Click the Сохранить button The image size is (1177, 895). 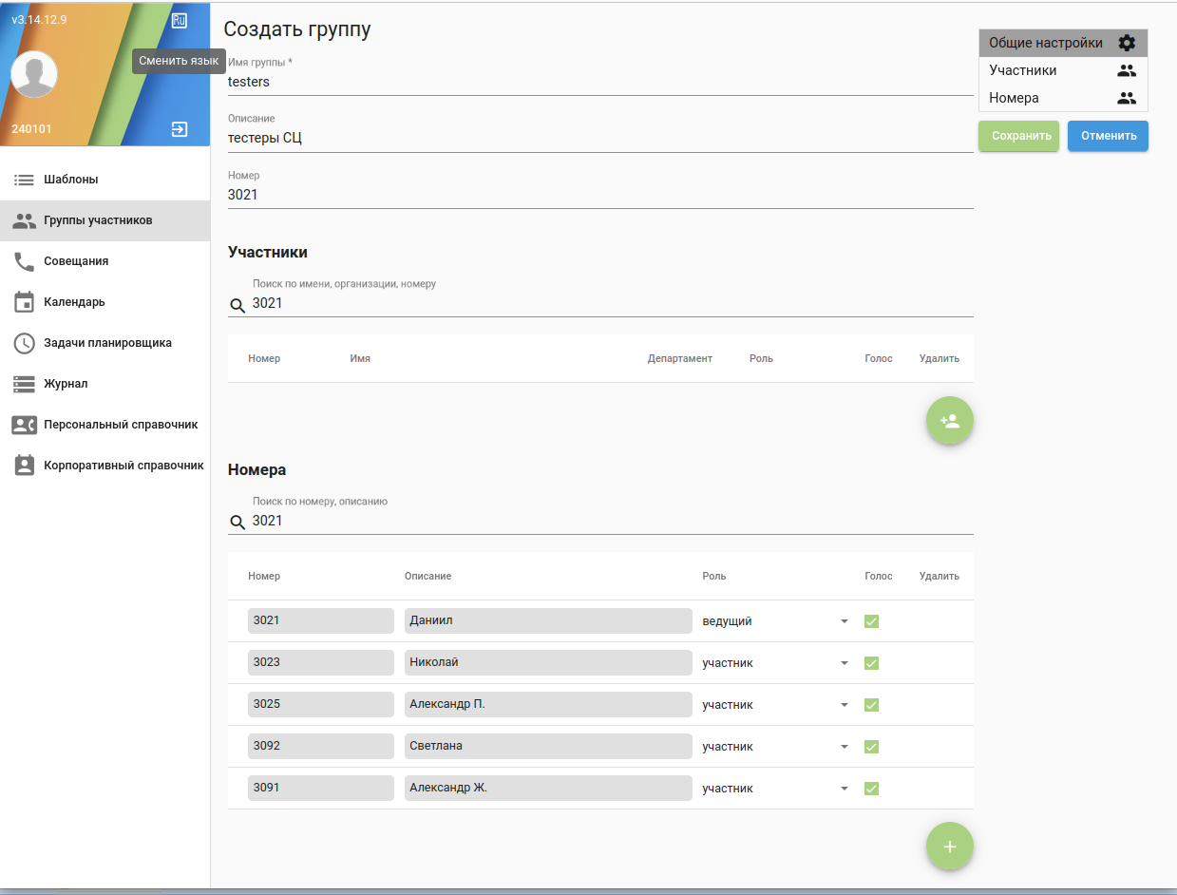coord(1018,136)
